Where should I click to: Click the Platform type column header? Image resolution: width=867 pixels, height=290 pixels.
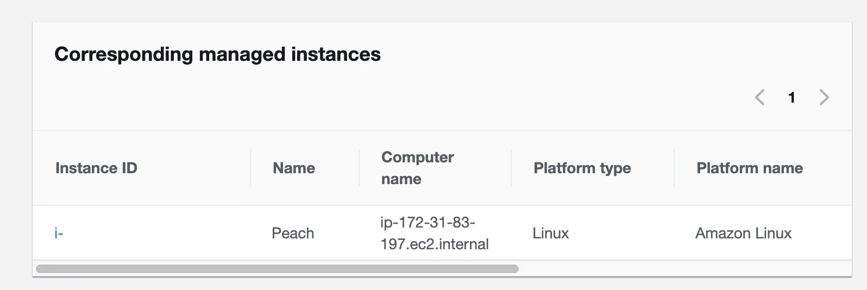pyautogui.click(x=582, y=168)
